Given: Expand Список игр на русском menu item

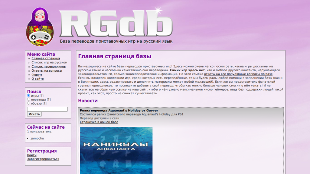Looking at the screenshot, I should pos(49,62).
